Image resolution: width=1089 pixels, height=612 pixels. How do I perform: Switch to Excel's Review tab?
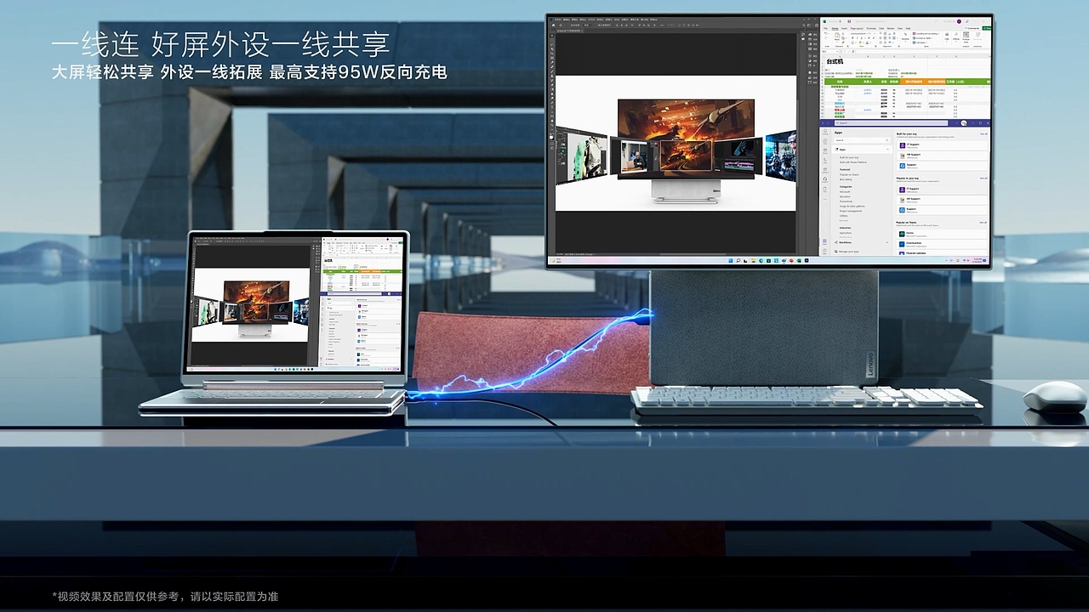click(x=891, y=28)
